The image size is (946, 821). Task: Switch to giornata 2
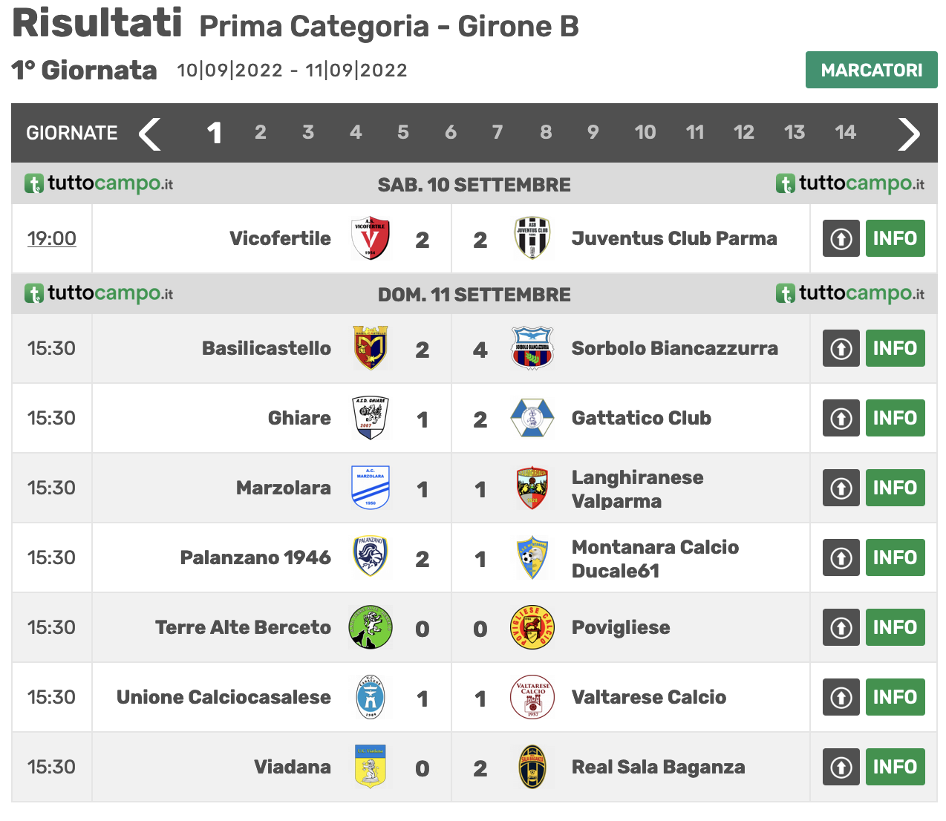(261, 132)
